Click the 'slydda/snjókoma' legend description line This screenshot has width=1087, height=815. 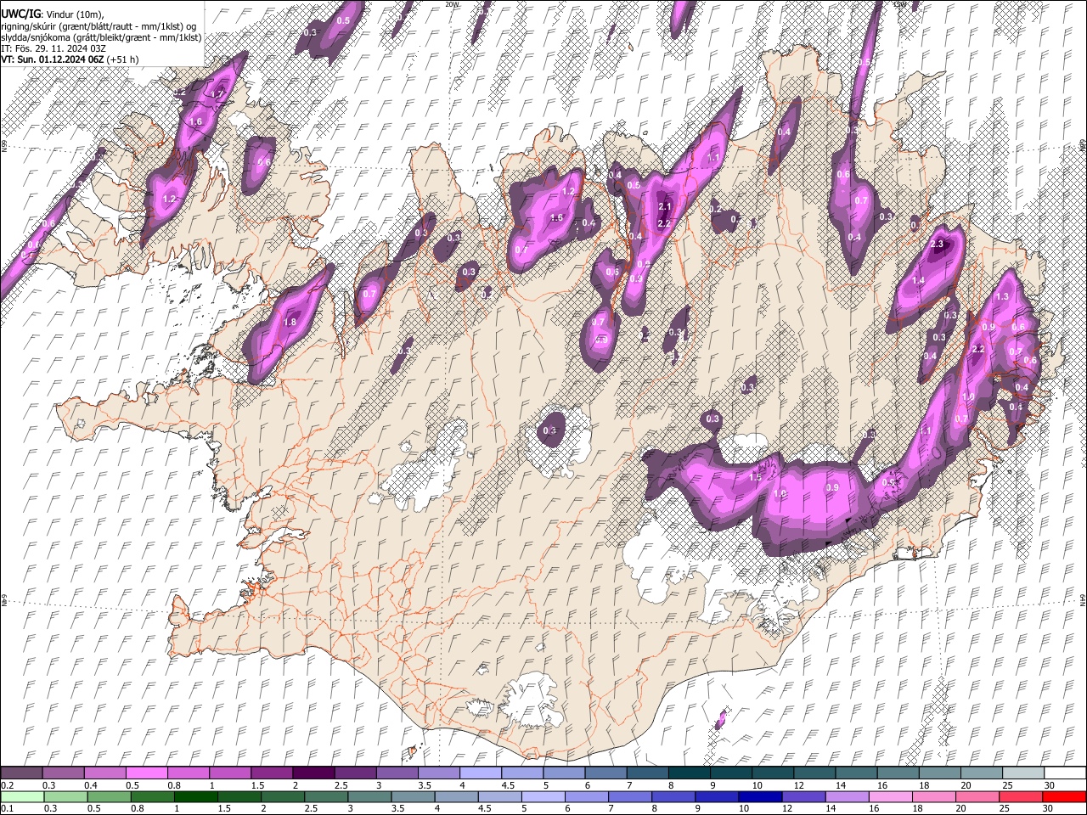tap(101, 37)
